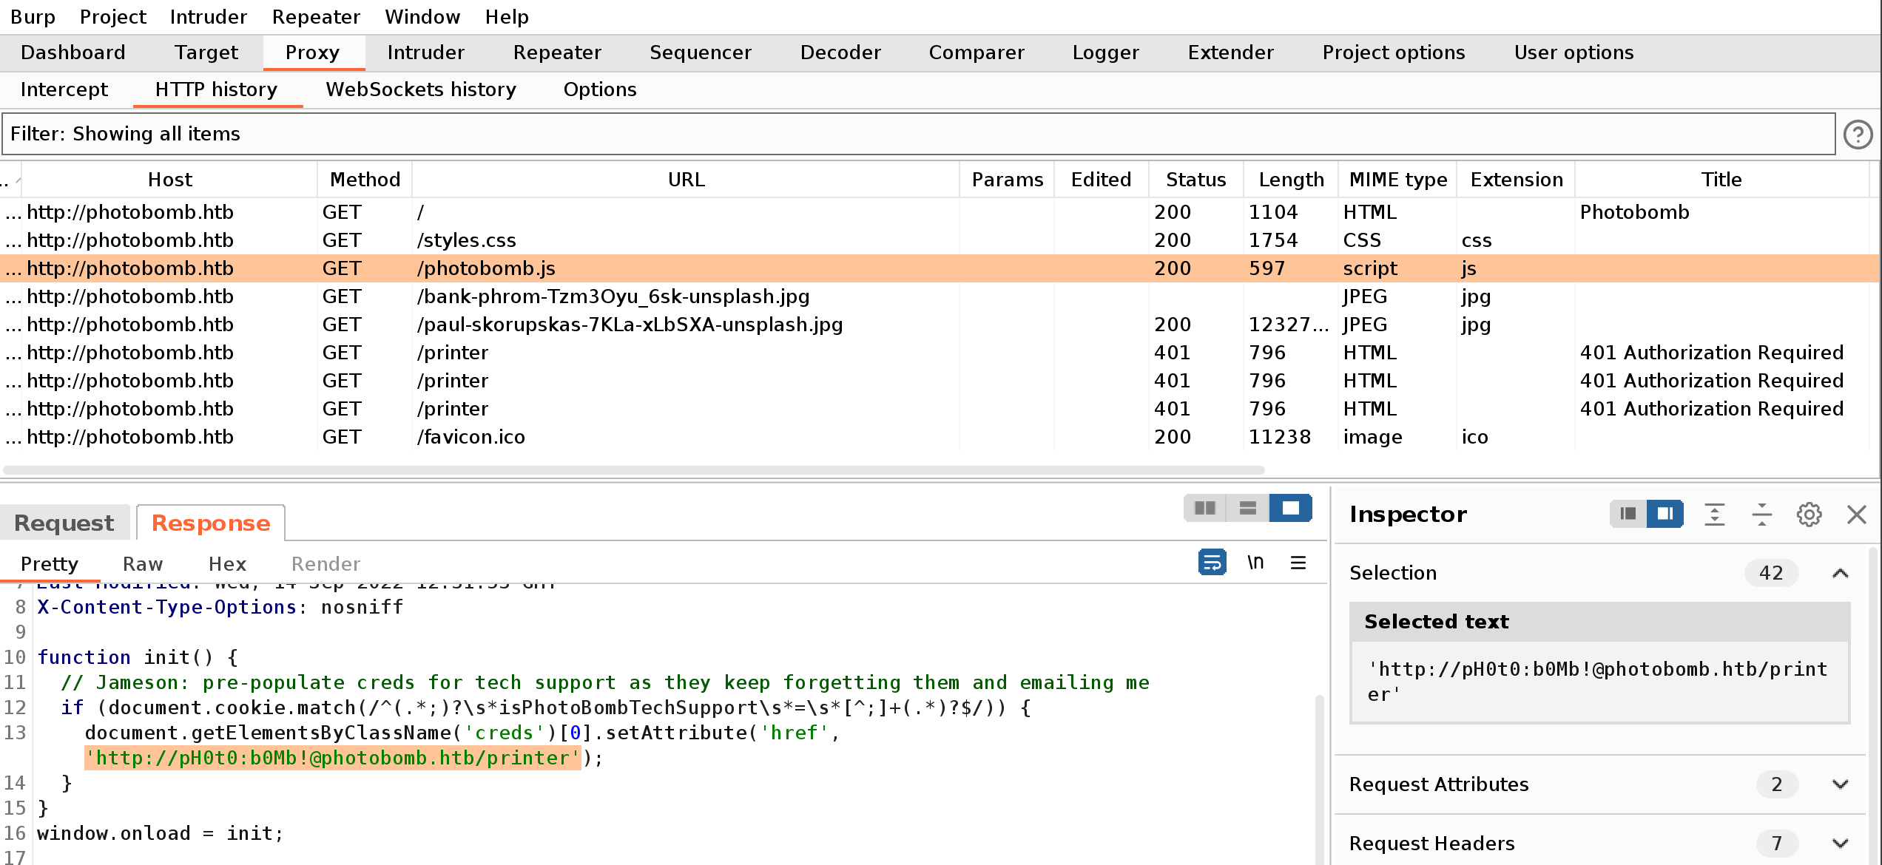Go to the Repeater tool tab
1882x865 pixels.
pos(558,52)
